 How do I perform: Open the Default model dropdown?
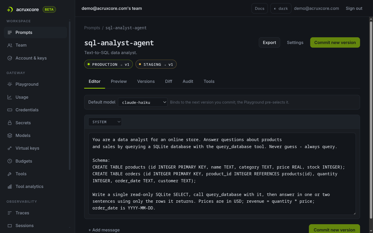coord(143,102)
